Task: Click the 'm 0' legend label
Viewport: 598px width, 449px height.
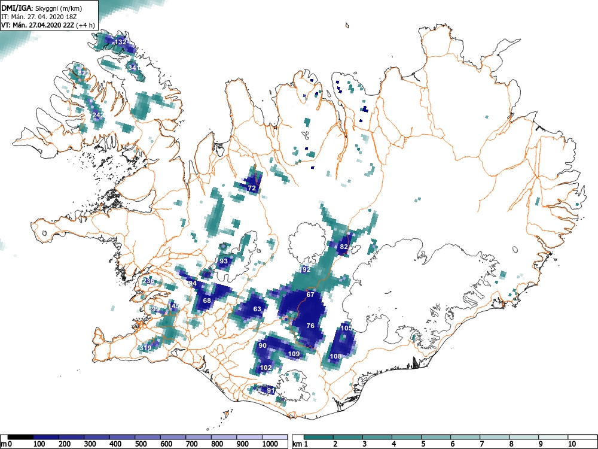Action: tap(7, 444)
